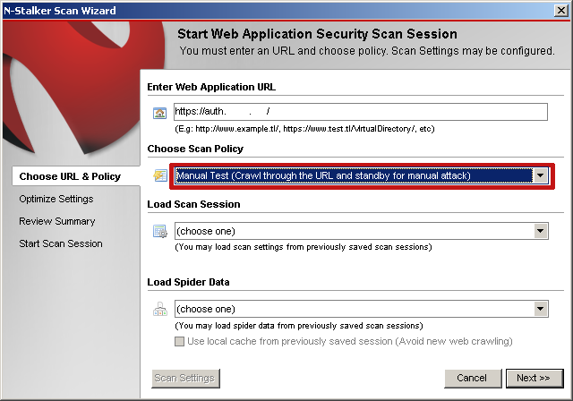Click the load scan settings hint text
The image size is (573, 401).
(304, 247)
